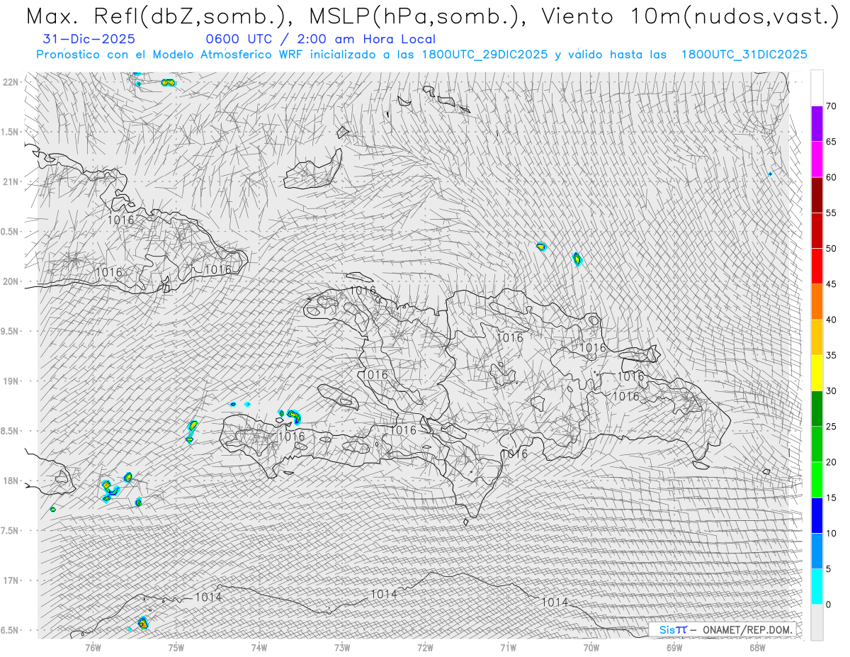
Task: Click the colorbar value "70"
Action: point(831,106)
